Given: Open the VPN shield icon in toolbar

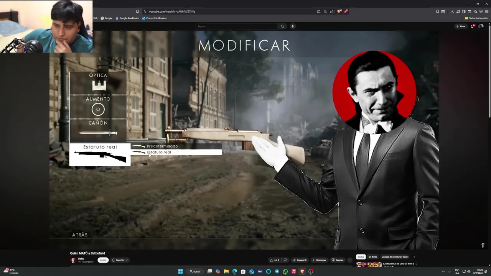Looking at the screenshot, I should click(481, 11).
